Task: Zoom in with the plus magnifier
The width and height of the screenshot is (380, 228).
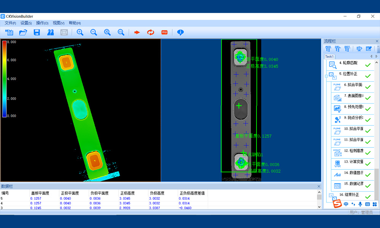Action: click(80, 32)
